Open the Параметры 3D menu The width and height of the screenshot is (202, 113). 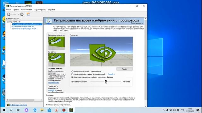click(40, 10)
